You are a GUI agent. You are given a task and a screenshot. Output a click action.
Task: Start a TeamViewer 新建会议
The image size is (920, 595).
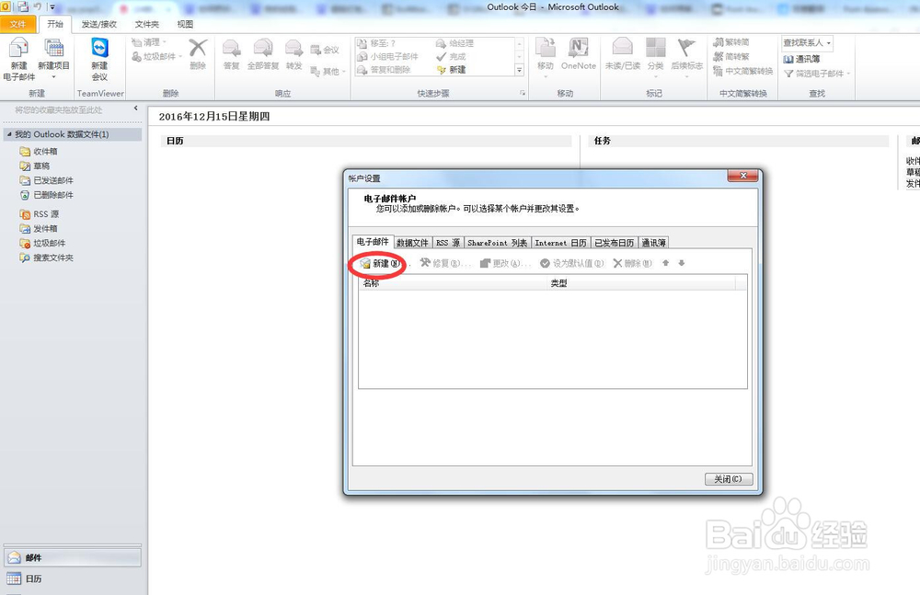point(99,59)
